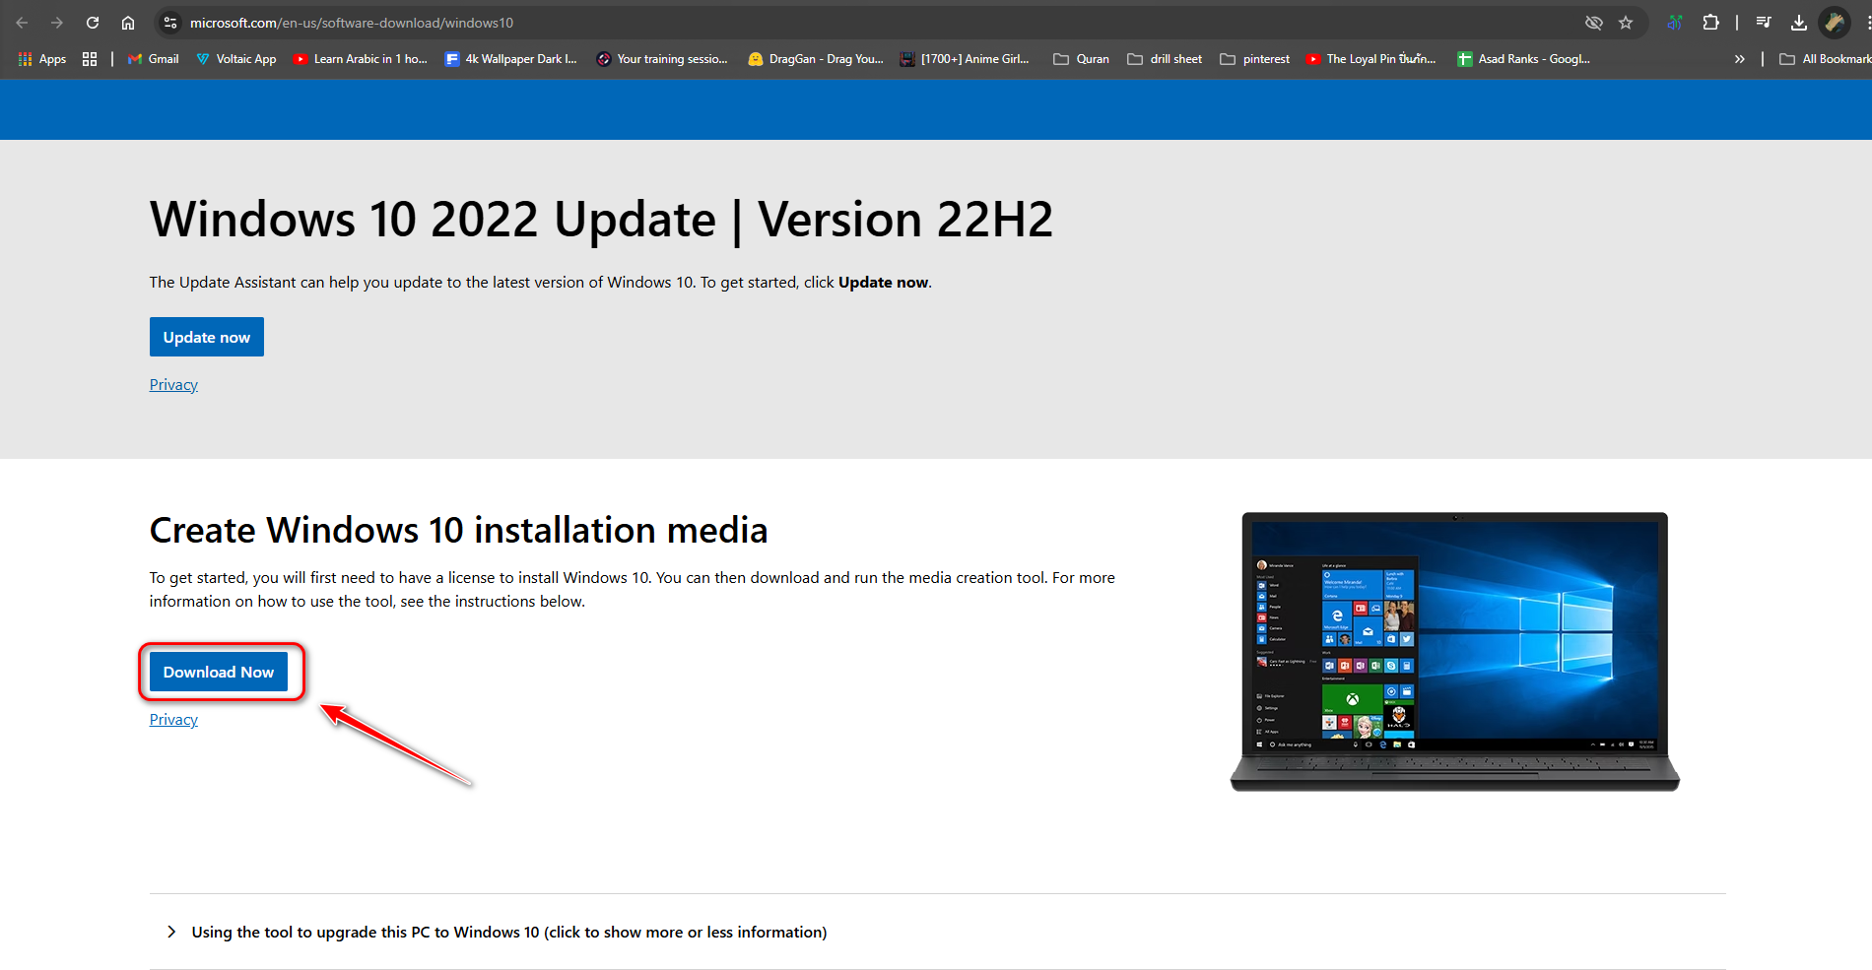The width and height of the screenshot is (1872, 970).
Task: Open the 1700+ Anime Girl bookmark
Action: (965, 59)
